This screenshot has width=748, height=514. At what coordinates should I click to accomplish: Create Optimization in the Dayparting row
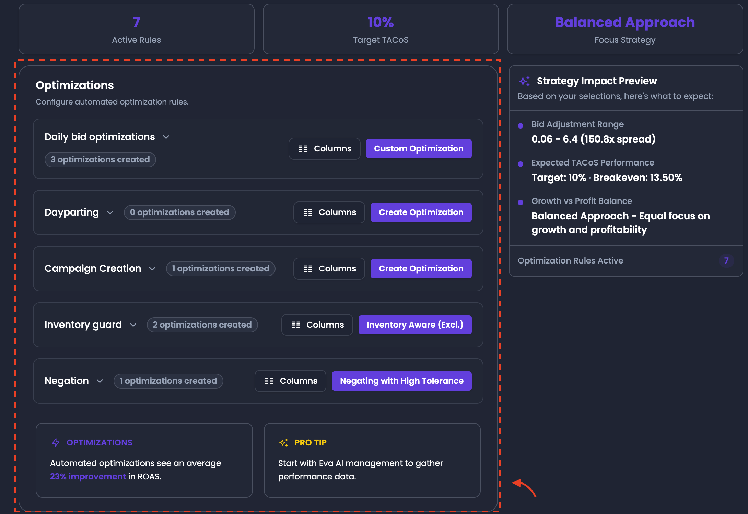pyautogui.click(x=421, y=212)
